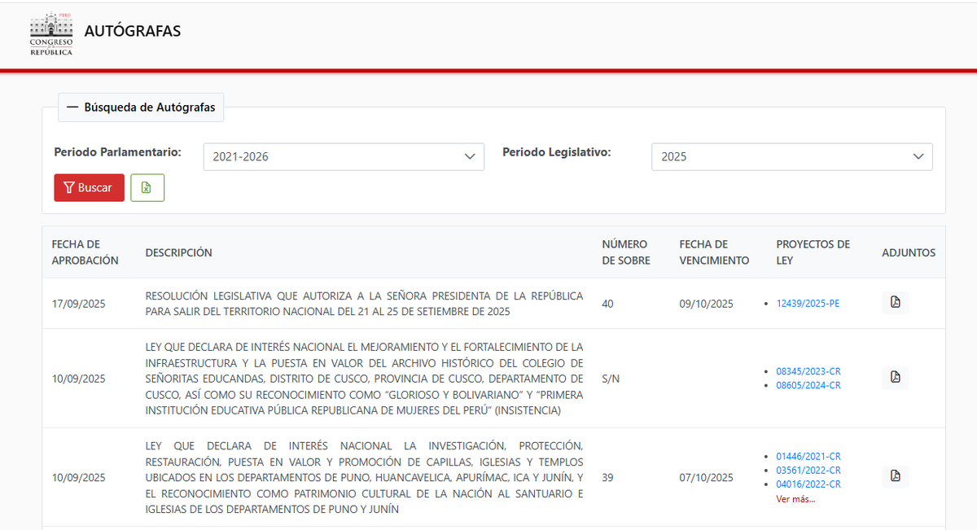Click the Adjuntos column header

coord(909,252)
